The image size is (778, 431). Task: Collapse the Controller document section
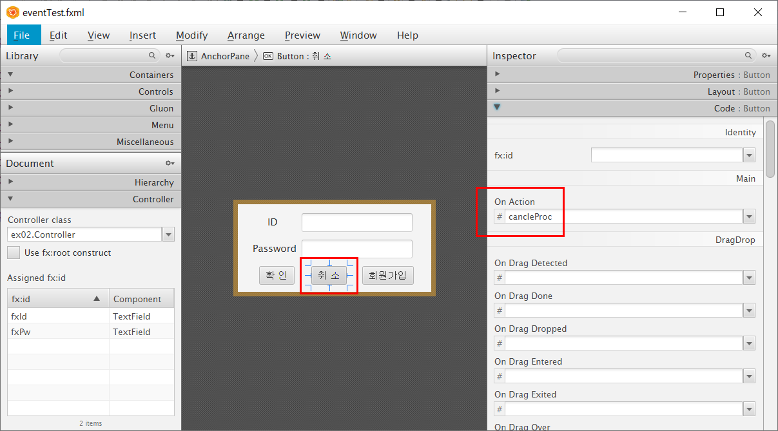91,199
